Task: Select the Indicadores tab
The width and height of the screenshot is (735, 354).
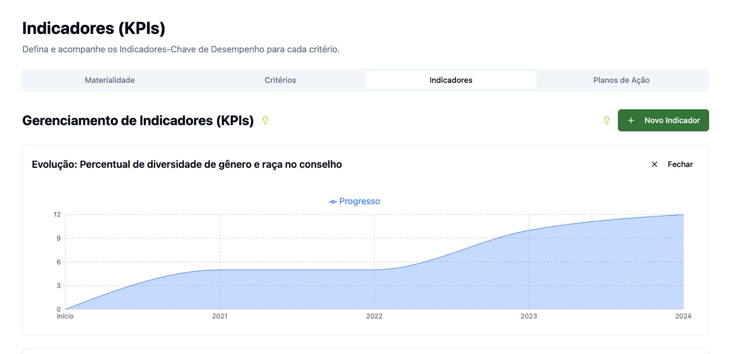Action: coord(451,80)
